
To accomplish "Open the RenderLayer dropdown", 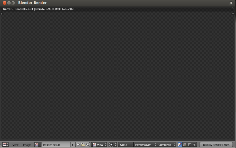I will (145, 145).
